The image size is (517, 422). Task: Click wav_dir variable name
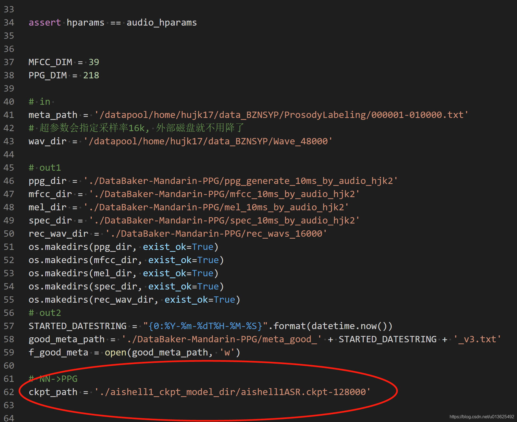coord(48,141)
